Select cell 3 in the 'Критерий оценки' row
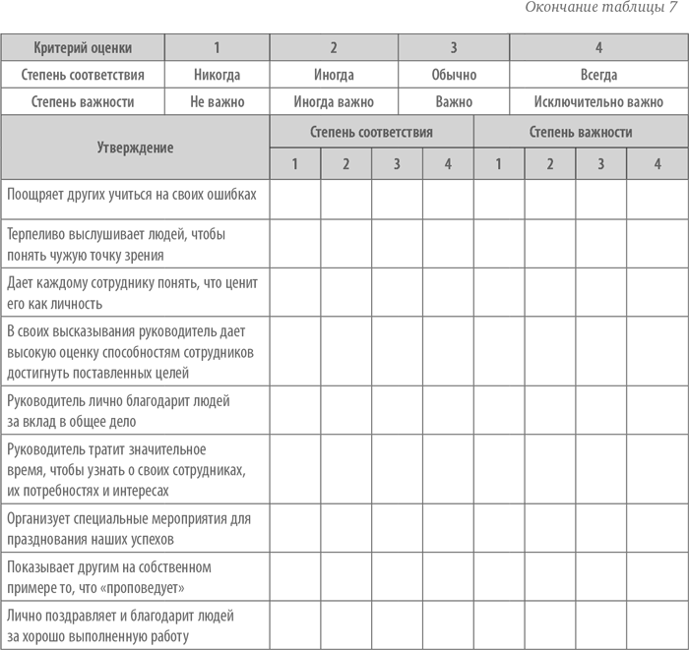The height and width of the screenshot is (650, 689). coord(454,47)
